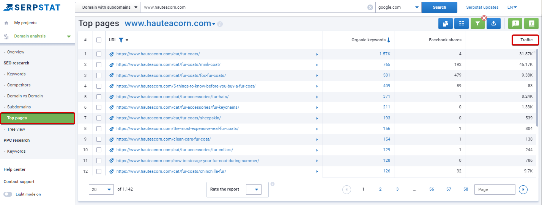The width and height of the screenshot is (542, 205).
Task: Open the Domain with subdomains dropdown
Action: [x=107, y=7]
